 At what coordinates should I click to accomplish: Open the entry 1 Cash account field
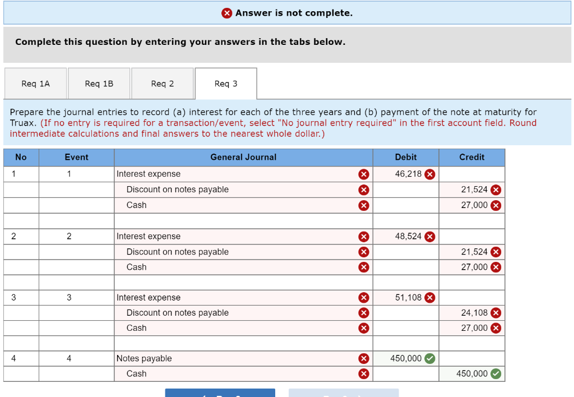243,205
